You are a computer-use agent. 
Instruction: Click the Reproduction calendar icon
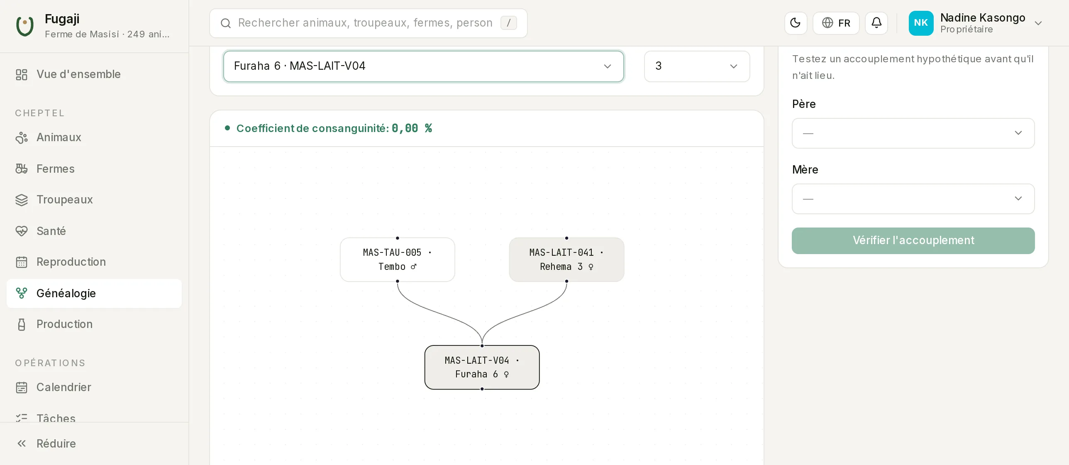coord(22,262)
